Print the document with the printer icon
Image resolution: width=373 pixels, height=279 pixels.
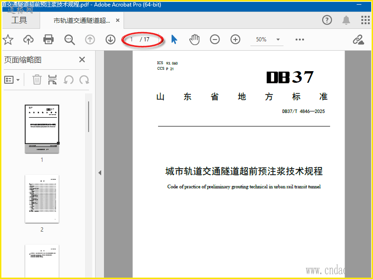click(48, 40)
